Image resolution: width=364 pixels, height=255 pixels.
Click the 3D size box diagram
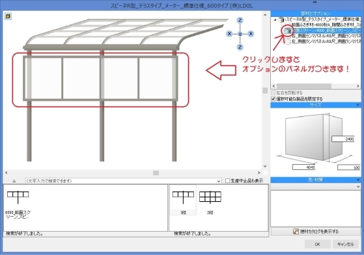click(x=313, y=137)
